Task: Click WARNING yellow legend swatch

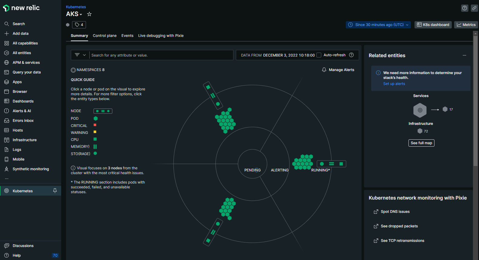Action: pyautogui.click(x=95, y=132)
